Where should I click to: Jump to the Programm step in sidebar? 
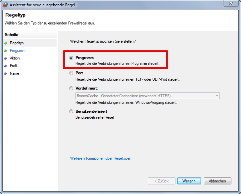point(18,51)
